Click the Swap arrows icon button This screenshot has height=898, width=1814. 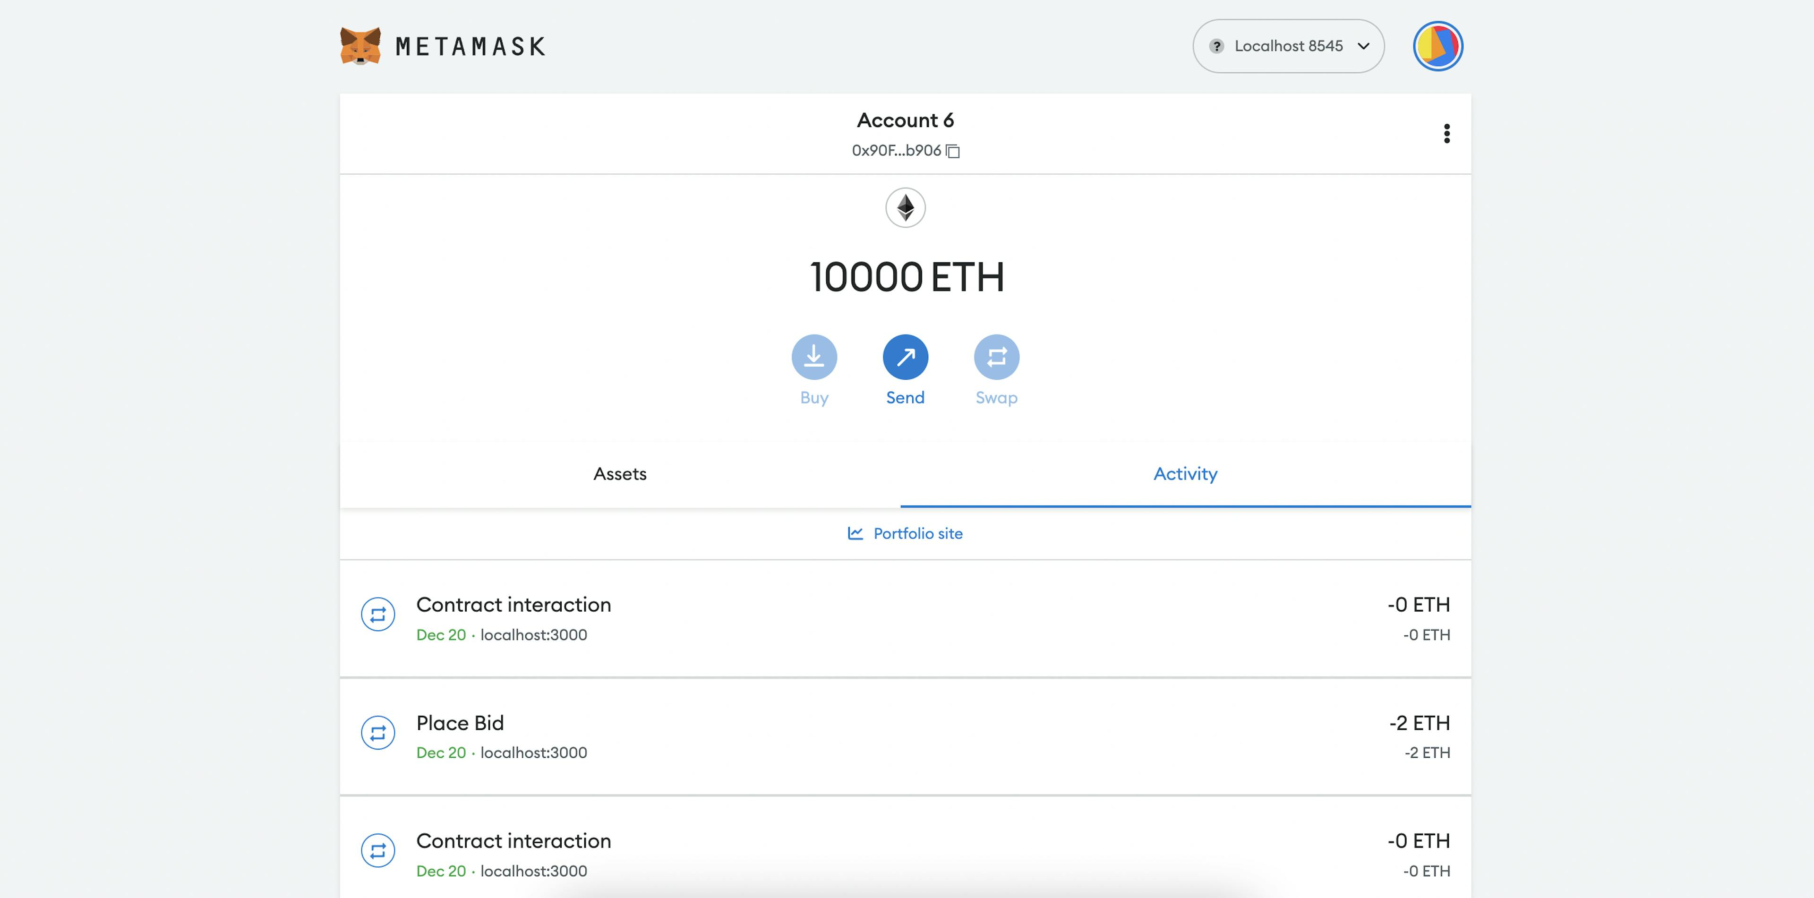point(996,357)
